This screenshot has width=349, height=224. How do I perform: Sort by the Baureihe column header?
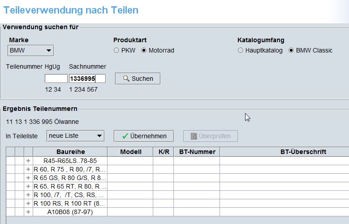pyautogui.click(x=70, y=152)
